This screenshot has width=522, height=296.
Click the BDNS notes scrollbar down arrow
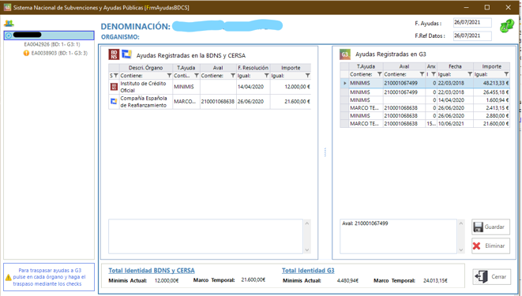coord(307,249)
